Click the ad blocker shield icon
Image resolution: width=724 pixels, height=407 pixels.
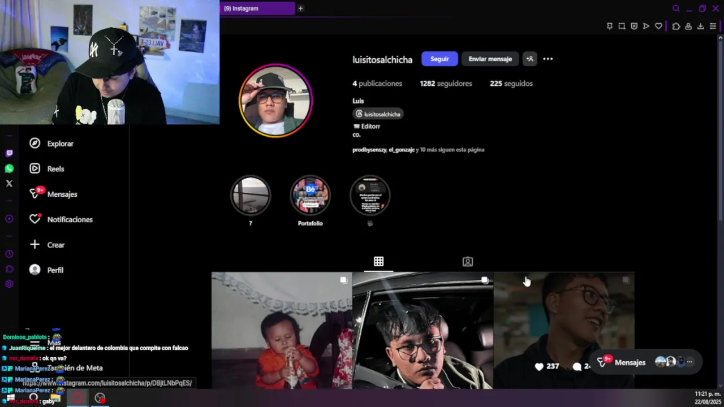(x=634, y=26)
